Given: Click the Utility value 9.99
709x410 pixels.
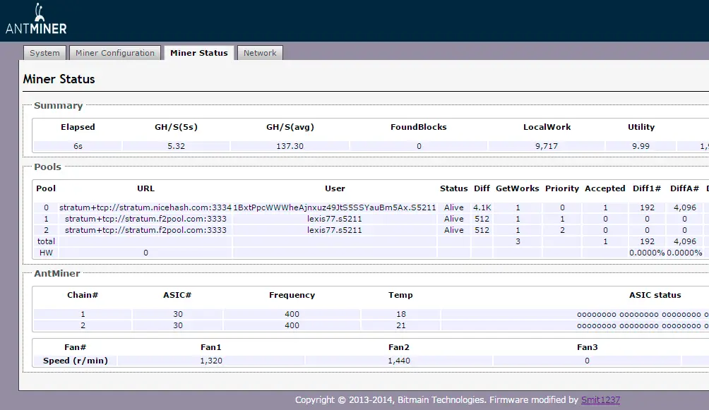Looking at the screenshot, I should click(641, 146).
